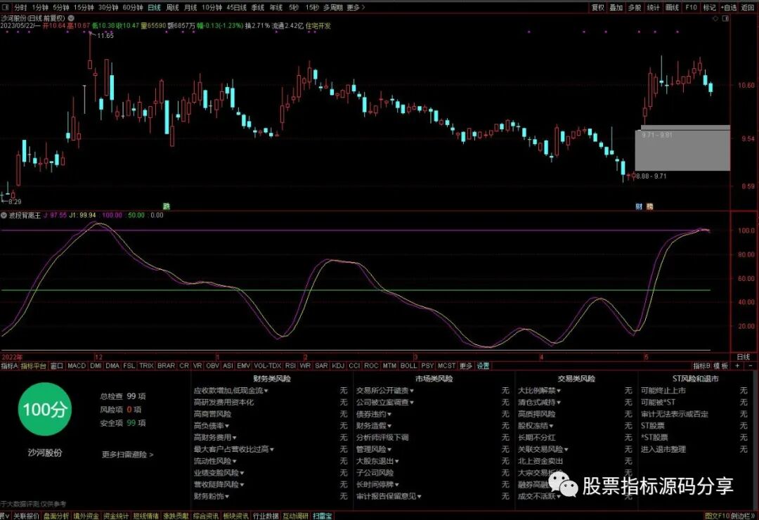The width and height of the screenshot is (759, 520).
Task: Click the minus button in indicator bar
Action: pyautogui.click(x=751, y=366)
